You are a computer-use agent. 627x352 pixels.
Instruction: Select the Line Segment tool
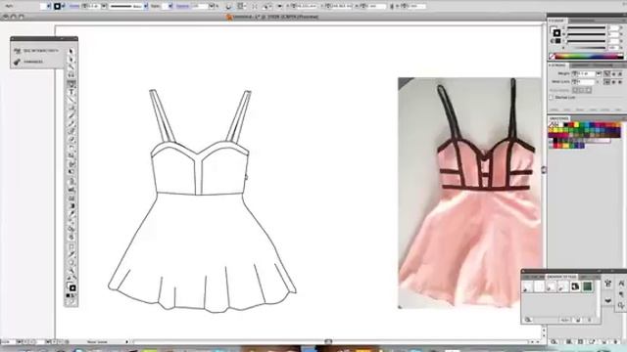pyautogui.click(x=72, y=100)
